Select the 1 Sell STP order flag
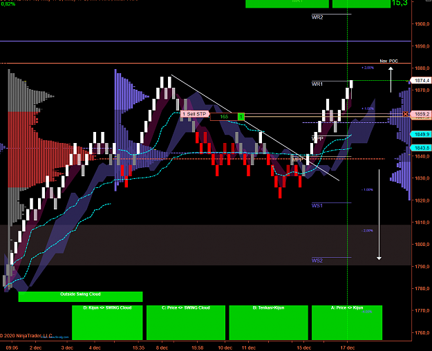The height and width of the screenshot is (351, 432). point(194,114)
